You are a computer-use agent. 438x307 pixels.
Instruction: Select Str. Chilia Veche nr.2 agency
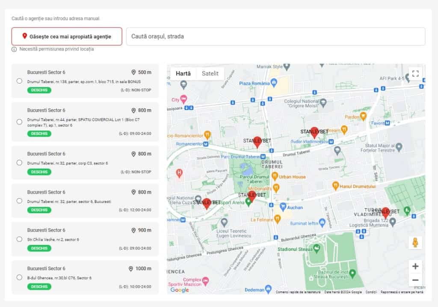(19, 239)
